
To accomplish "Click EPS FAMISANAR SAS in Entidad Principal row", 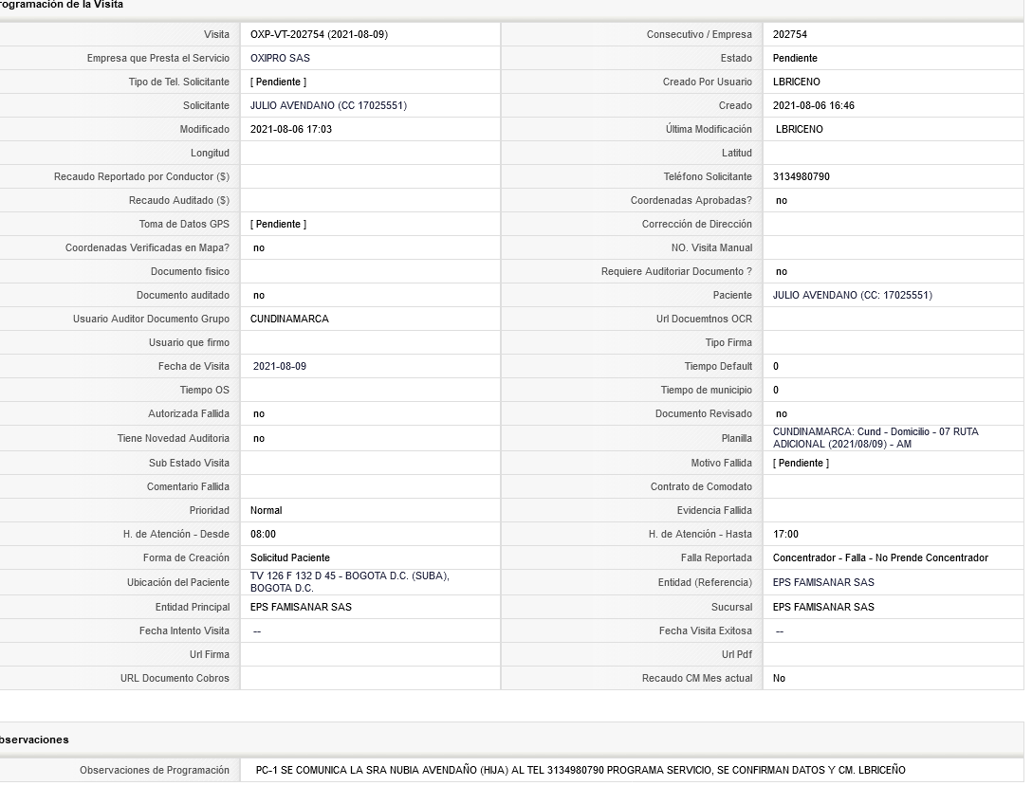I will [x=301, y=607].
